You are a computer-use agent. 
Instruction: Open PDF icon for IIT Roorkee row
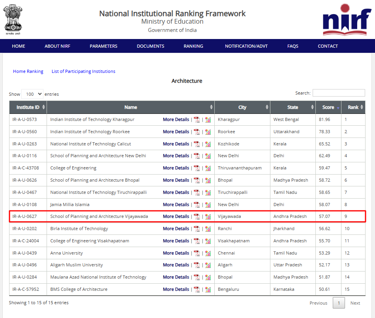pos(197,132)
